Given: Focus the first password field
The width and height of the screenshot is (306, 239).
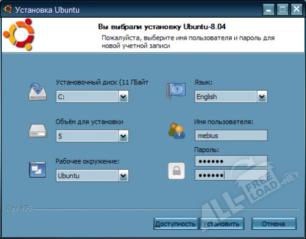Looking at the screenshot, I should pos(231,161).
